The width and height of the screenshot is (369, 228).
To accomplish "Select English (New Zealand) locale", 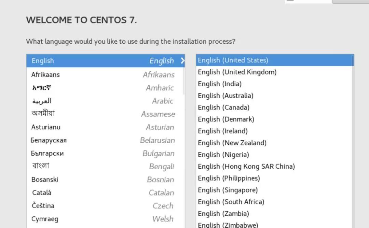I will coord(232,143).
